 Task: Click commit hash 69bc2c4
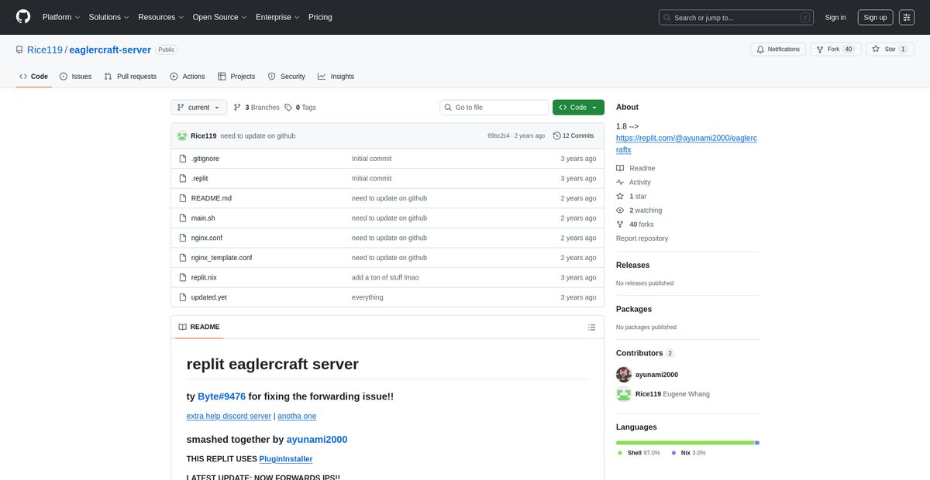click(x=498, y=135)
